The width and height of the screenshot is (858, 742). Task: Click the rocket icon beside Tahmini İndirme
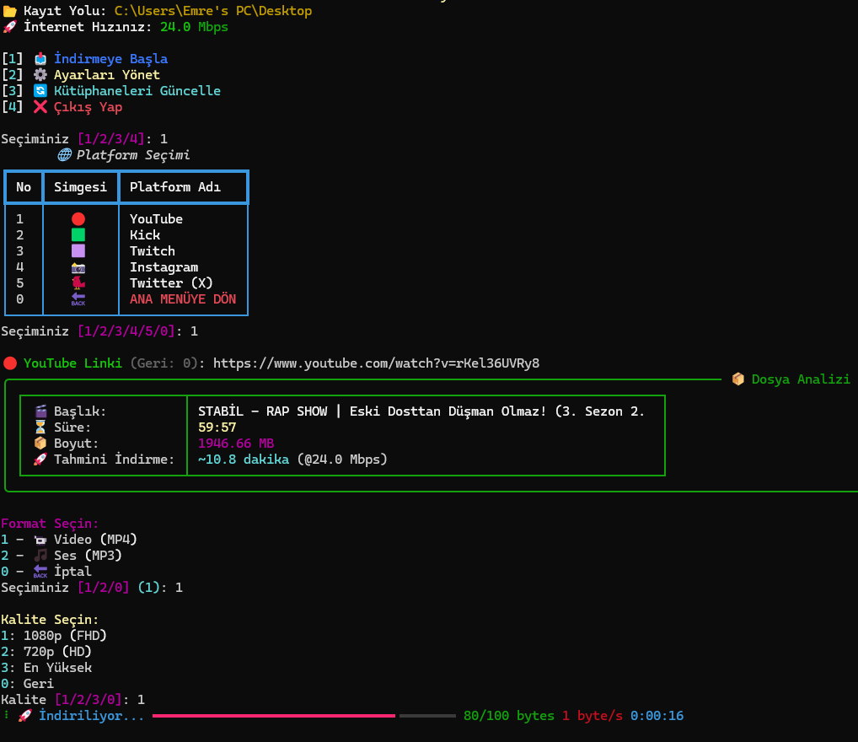[x=40, y=460]
